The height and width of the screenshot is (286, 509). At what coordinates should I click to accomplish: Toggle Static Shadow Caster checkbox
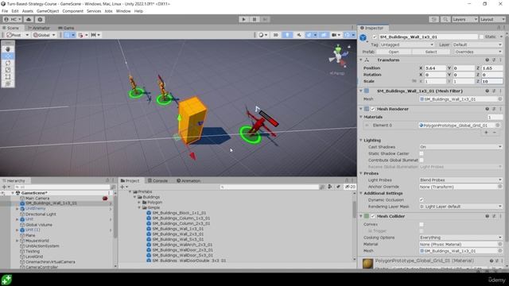tap(422, 153)
